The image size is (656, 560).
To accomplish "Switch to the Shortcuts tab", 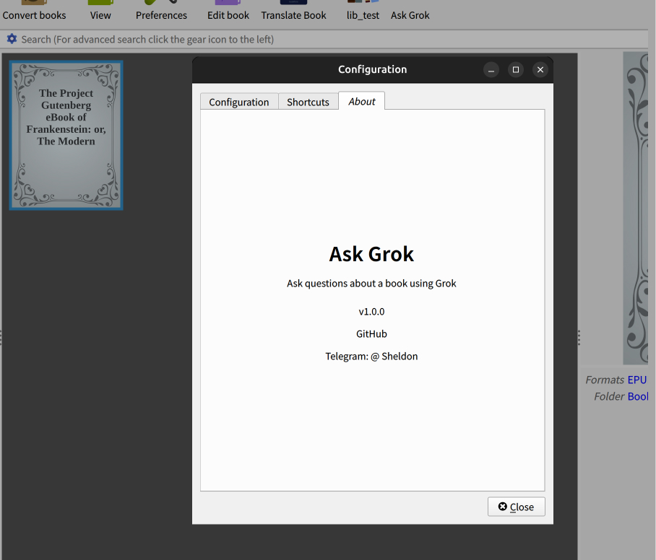I will point(308,102).
